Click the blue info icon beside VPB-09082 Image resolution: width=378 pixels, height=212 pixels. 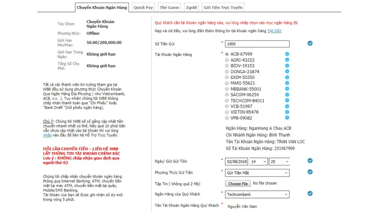click(x=287, y=118)
